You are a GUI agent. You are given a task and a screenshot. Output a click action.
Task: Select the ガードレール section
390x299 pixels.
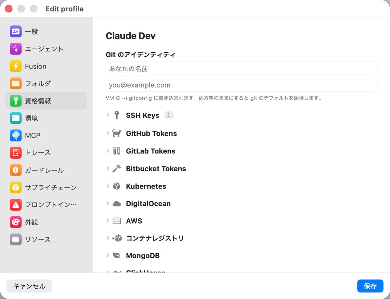coord(46,170)
